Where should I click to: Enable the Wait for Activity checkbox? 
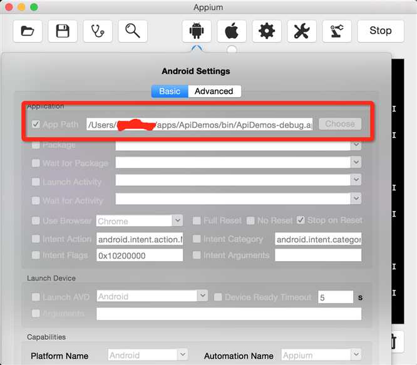pyautogui.click(x=36, y=200)
